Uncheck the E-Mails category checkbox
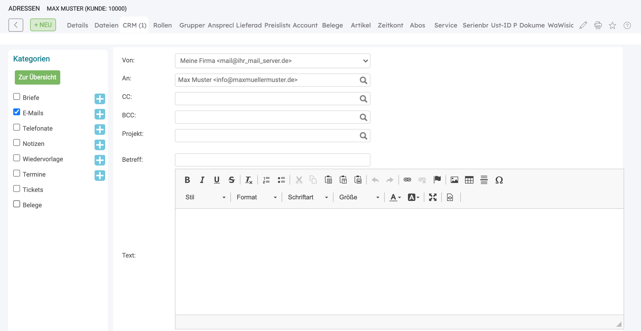641x331 pixels. click(x=17, y=112)
